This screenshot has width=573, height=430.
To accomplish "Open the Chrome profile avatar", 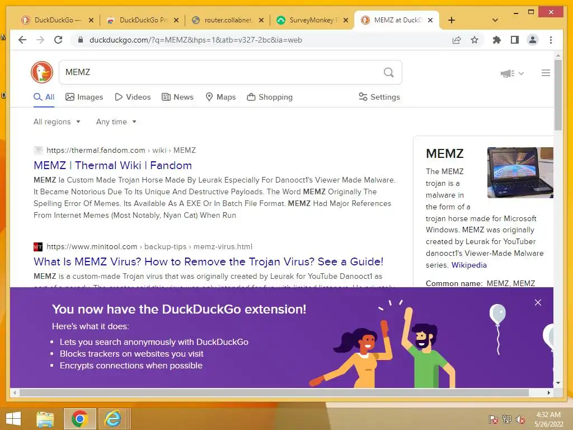I will 533,40.
